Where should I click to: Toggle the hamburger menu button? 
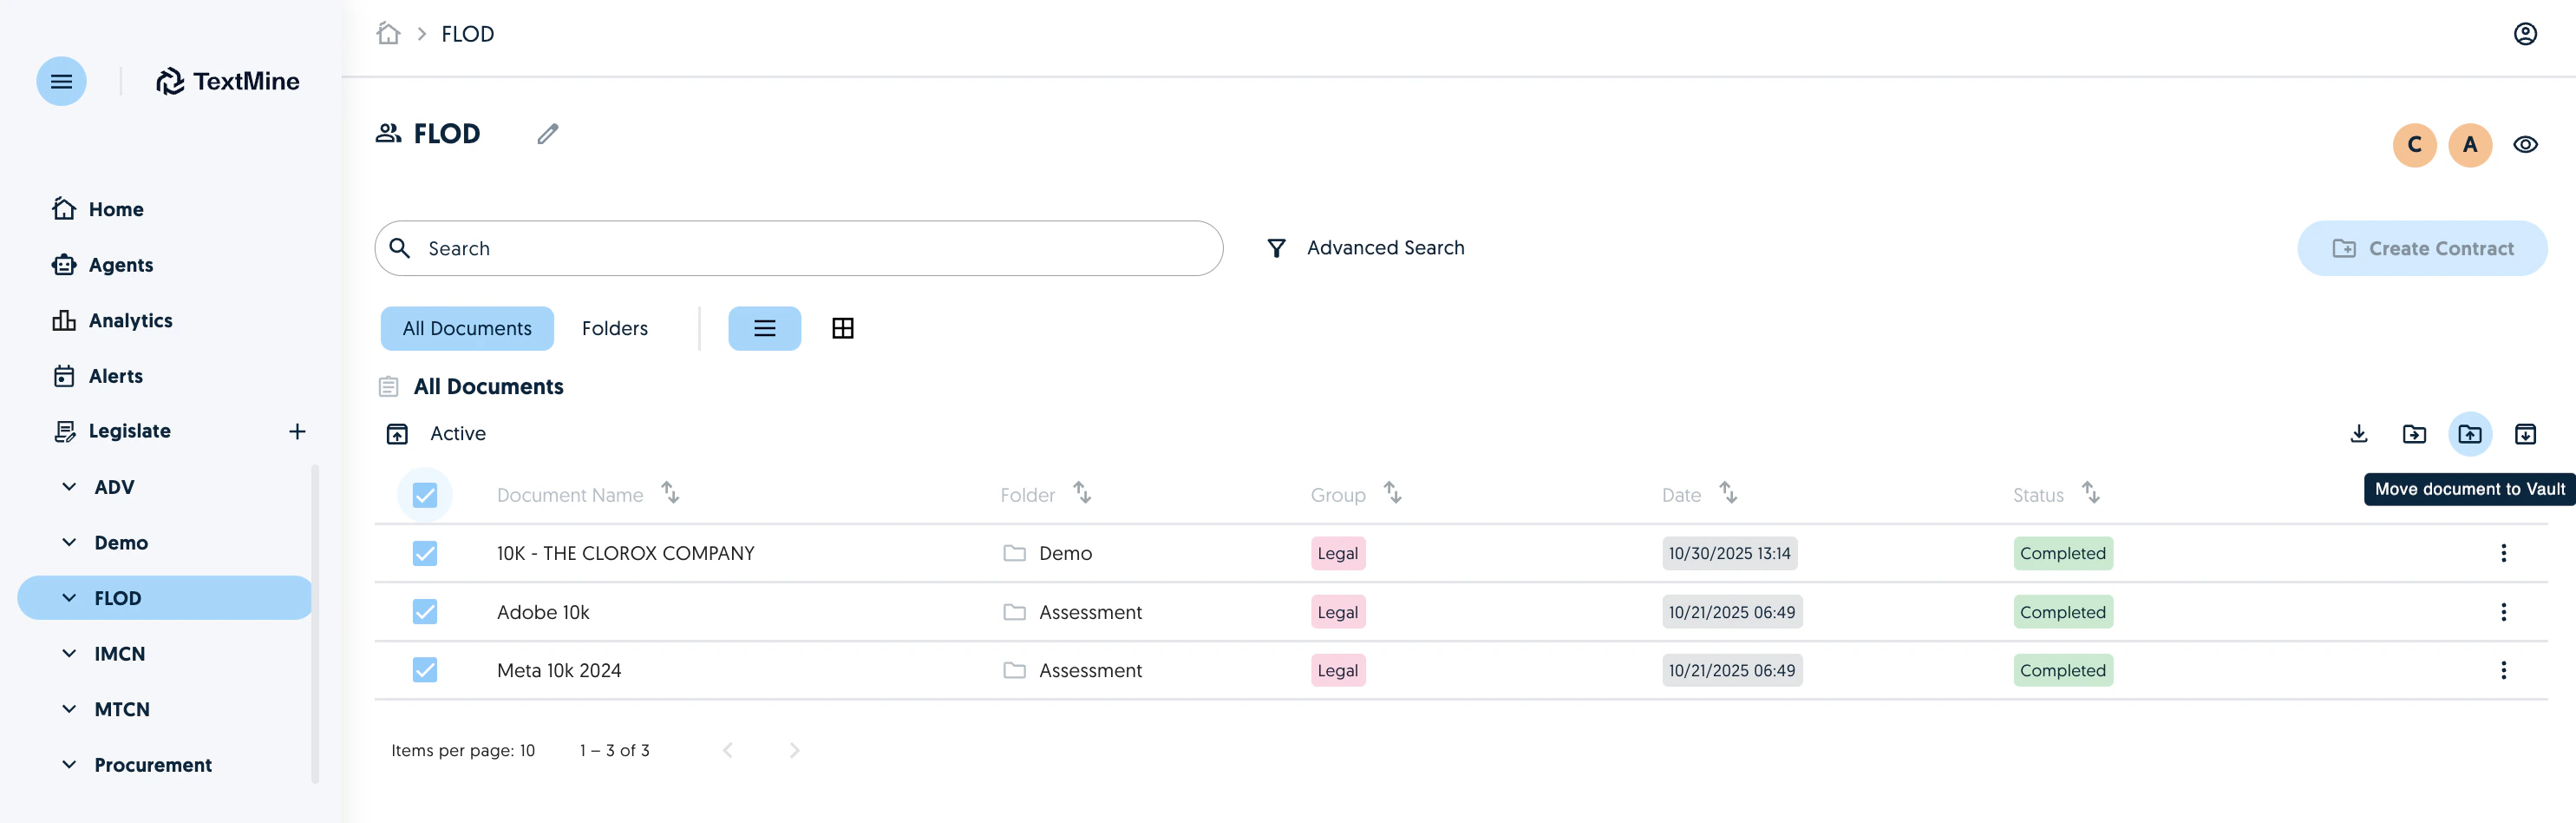(61, 81)
